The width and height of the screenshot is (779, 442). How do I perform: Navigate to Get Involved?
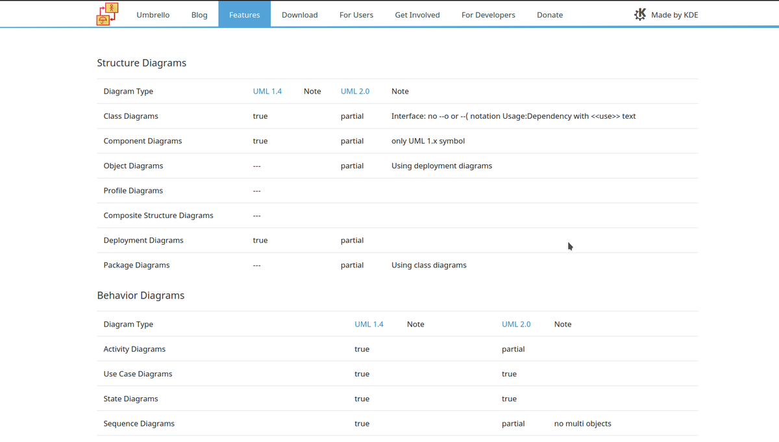[417, 15]
